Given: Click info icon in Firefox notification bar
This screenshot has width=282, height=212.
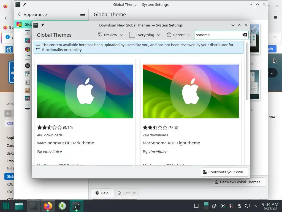Looking at the screenshot, I should point(7,37).
